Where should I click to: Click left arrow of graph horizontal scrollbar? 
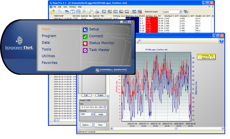pyautogui.click(x=112, y=128)
